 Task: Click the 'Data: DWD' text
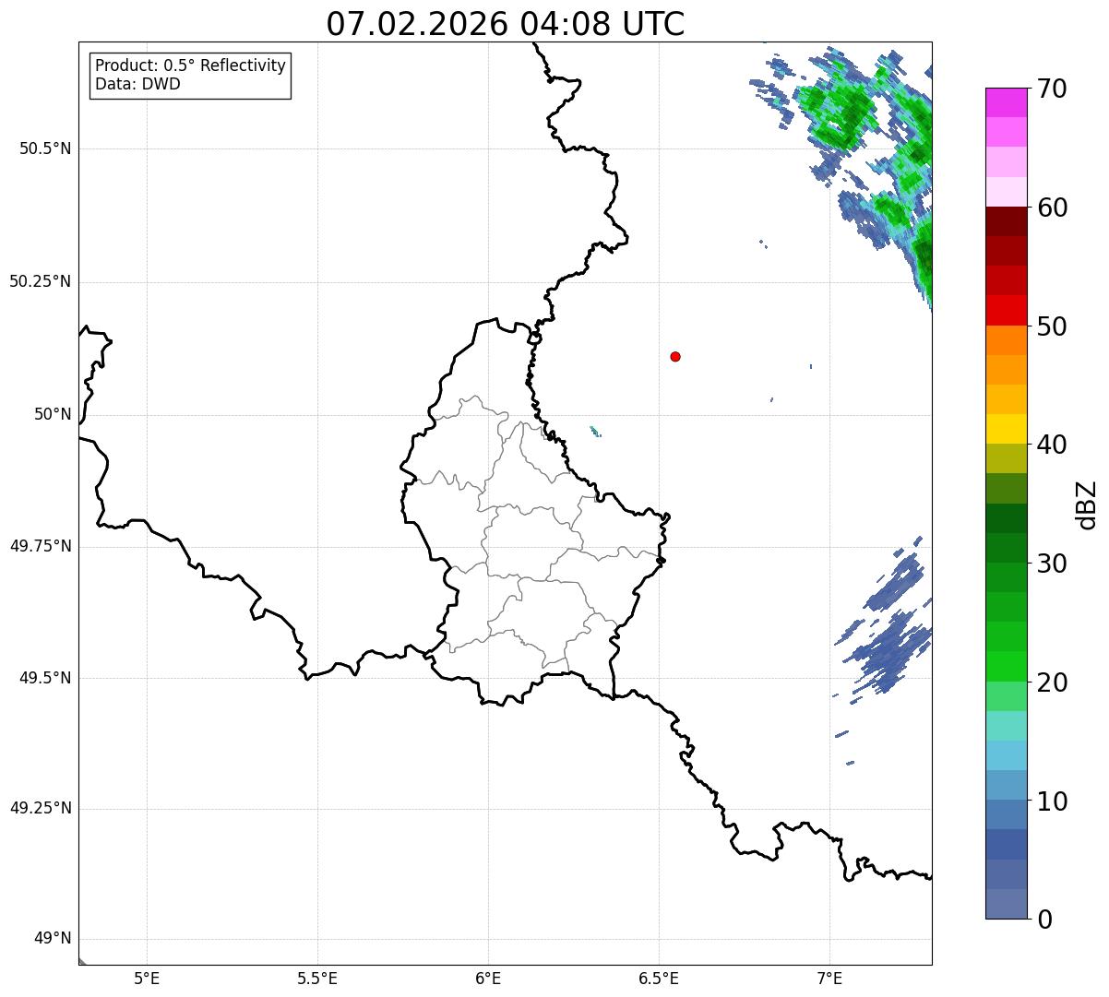(x=137, y=84)
